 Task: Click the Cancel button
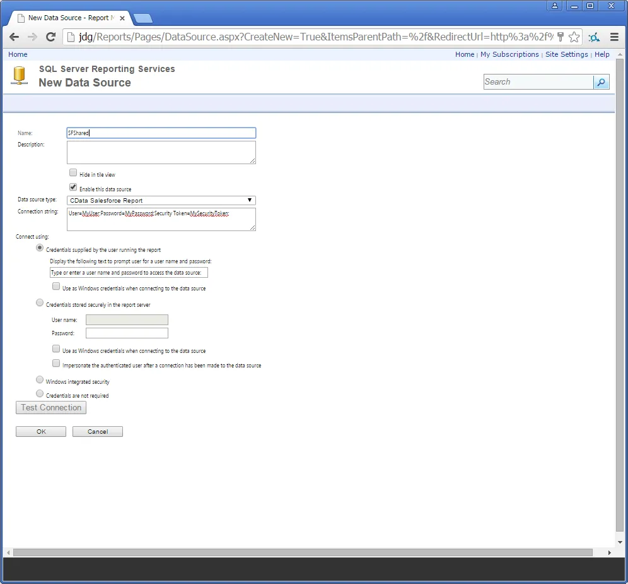click(x=97, y=431)
